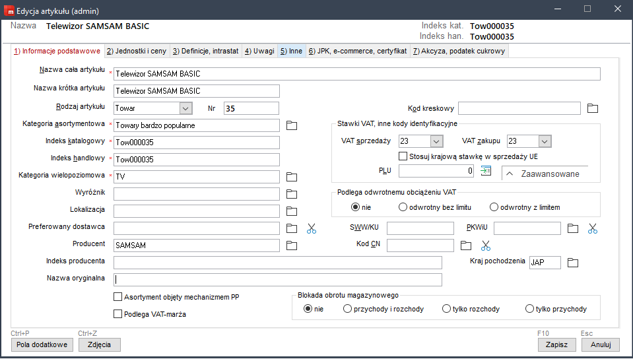Open folder picker for Kategoria wielopoziomowa
This screenshot has width=633, height=359.
click(292, 177)
